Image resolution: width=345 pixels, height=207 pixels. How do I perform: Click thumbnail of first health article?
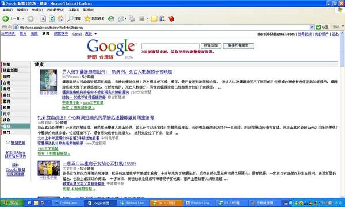pos(48,80)
